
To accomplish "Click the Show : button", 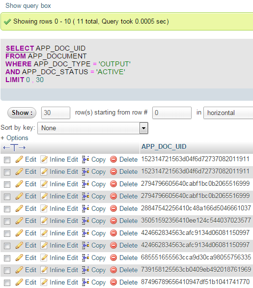I will [22, 113].
